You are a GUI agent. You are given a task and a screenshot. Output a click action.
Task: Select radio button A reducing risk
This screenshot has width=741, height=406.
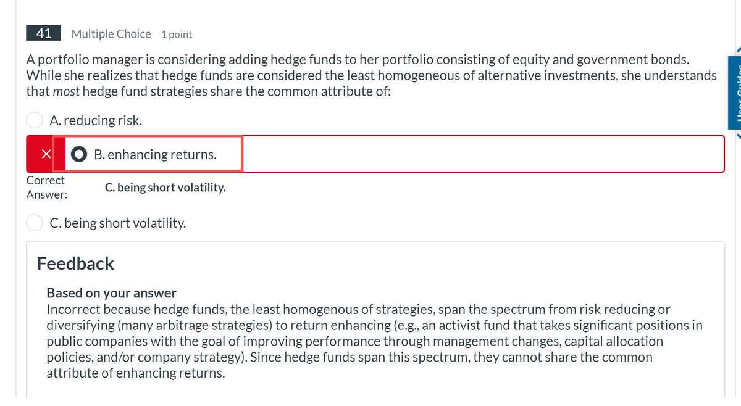pyautogui.click(x=35, y=120)
